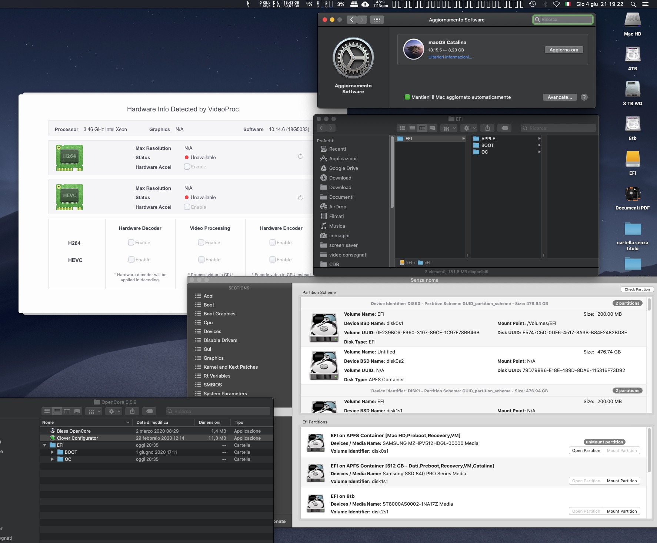The image size is (657, 543).
Task: Click the Ricerca field in Aggiornamento Software
Action: tap(563, 20)
